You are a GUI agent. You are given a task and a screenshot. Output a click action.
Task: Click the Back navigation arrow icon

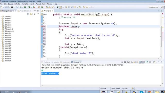click(x=87, y=7)
